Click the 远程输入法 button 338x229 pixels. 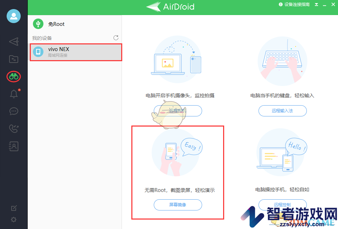282,111
